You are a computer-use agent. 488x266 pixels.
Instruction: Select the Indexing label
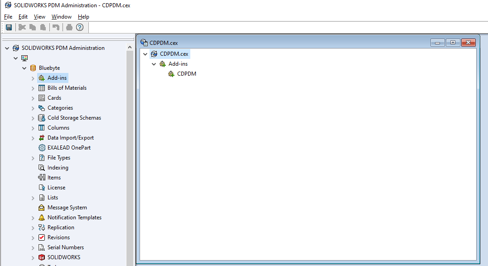click(x=58, y=168)
